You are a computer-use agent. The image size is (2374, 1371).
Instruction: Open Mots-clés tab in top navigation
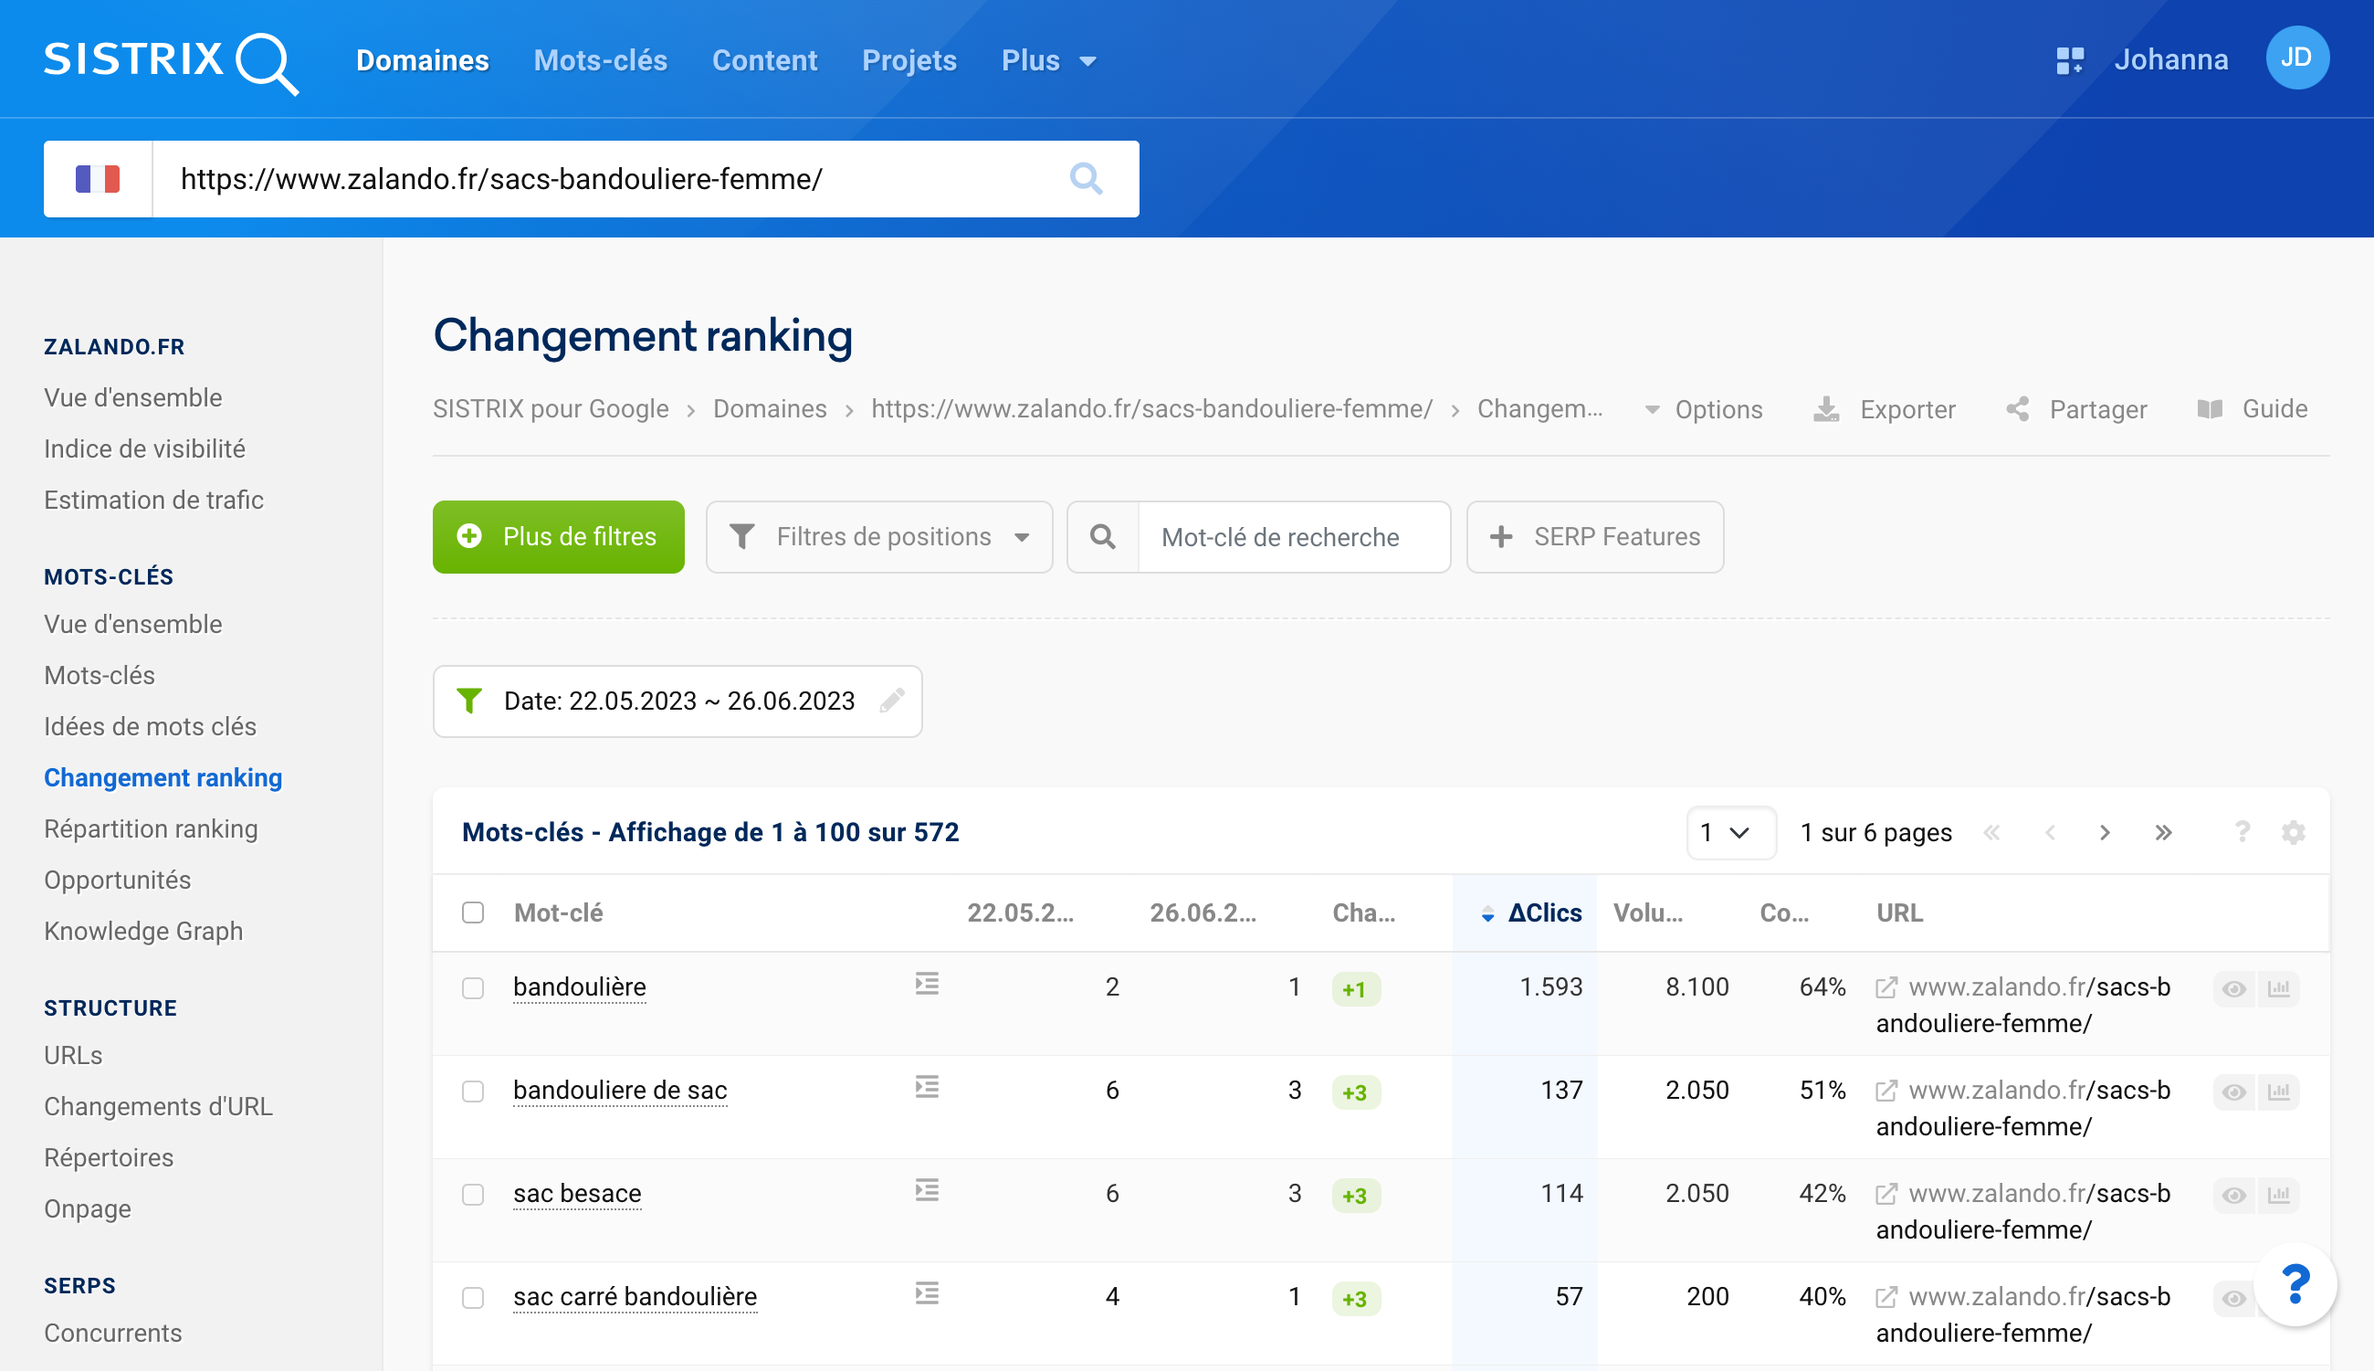point(601,61)
